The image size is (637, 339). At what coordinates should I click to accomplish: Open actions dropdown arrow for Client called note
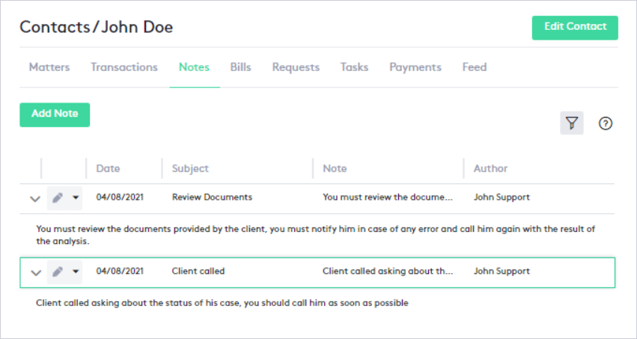76,272
